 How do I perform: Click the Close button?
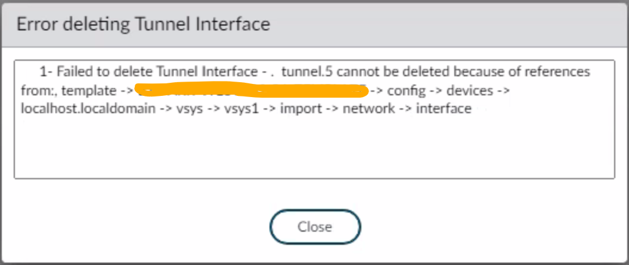(315, 227)
